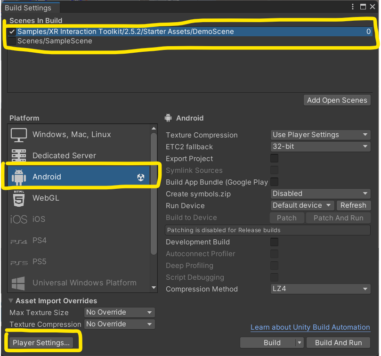Click the platform list scroll-down arrow
The height and width of the screenshot is (356, 381).
[x=154, y=288]
